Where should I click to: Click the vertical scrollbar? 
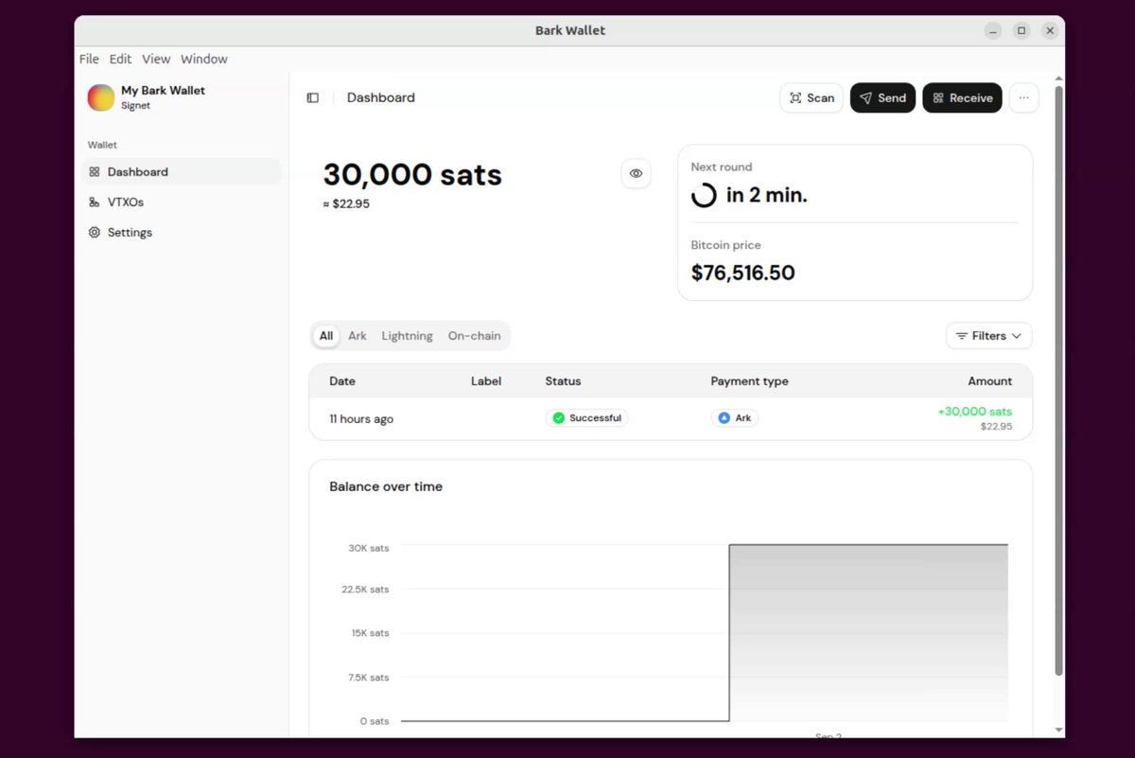click(1058, 380)
